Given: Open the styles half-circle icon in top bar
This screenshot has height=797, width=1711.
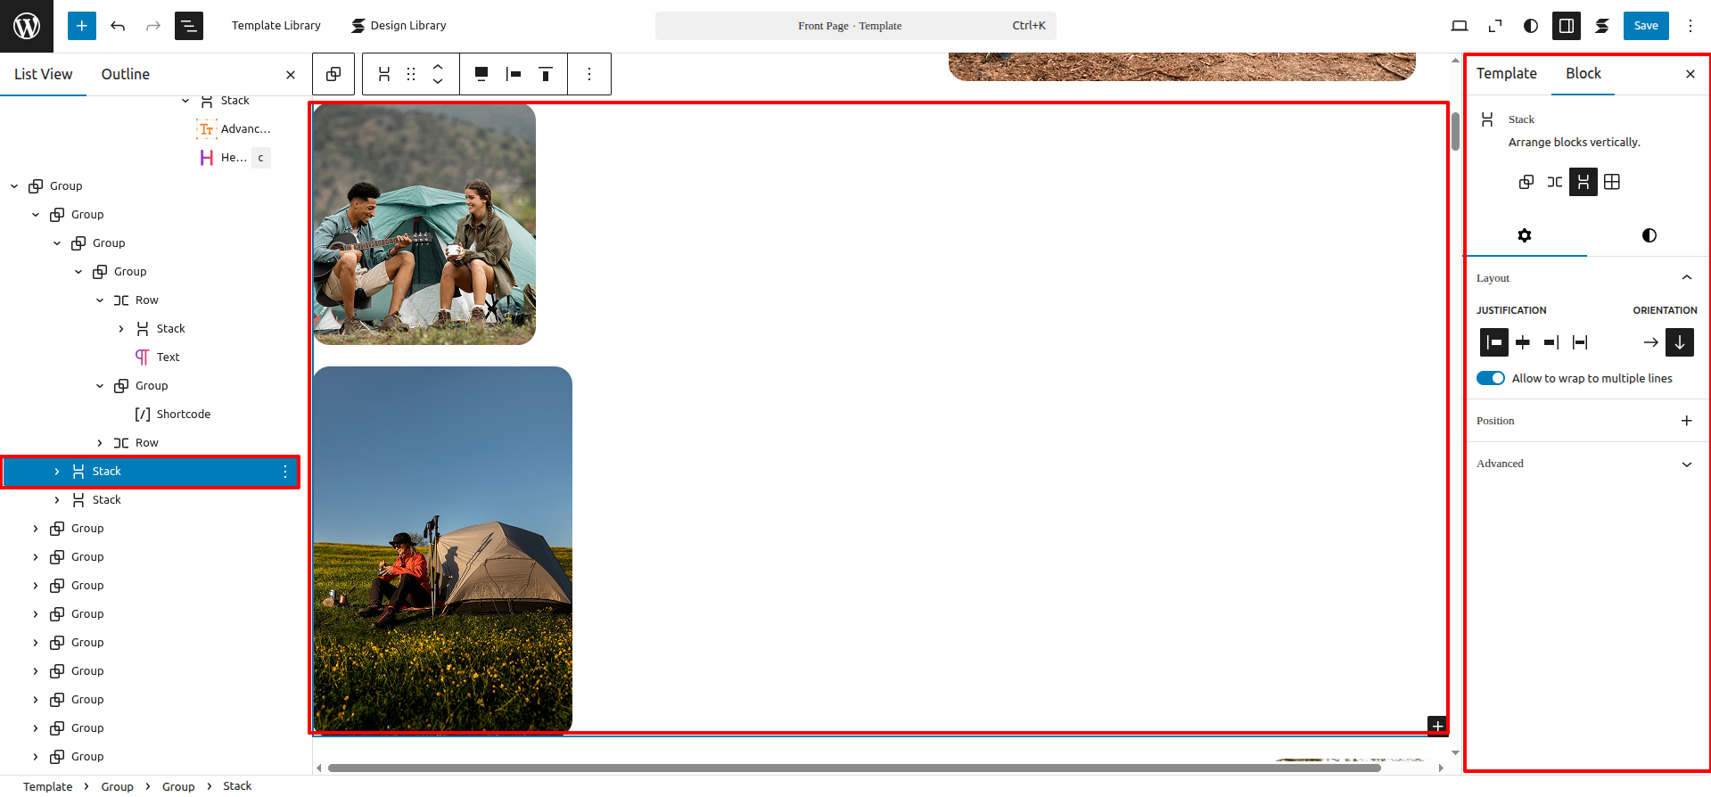Looking at the screenshot, I should [x=1531, y=26].
